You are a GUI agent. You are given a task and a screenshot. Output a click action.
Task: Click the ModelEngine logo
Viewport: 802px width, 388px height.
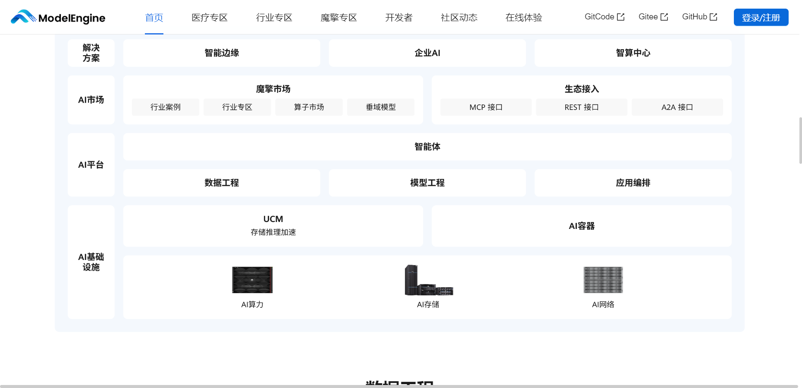click(58, 17)
